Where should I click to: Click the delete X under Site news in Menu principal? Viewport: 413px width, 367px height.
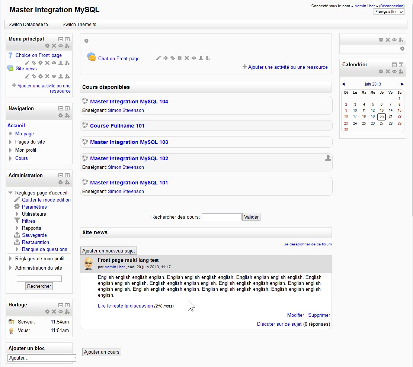(47, 76)
